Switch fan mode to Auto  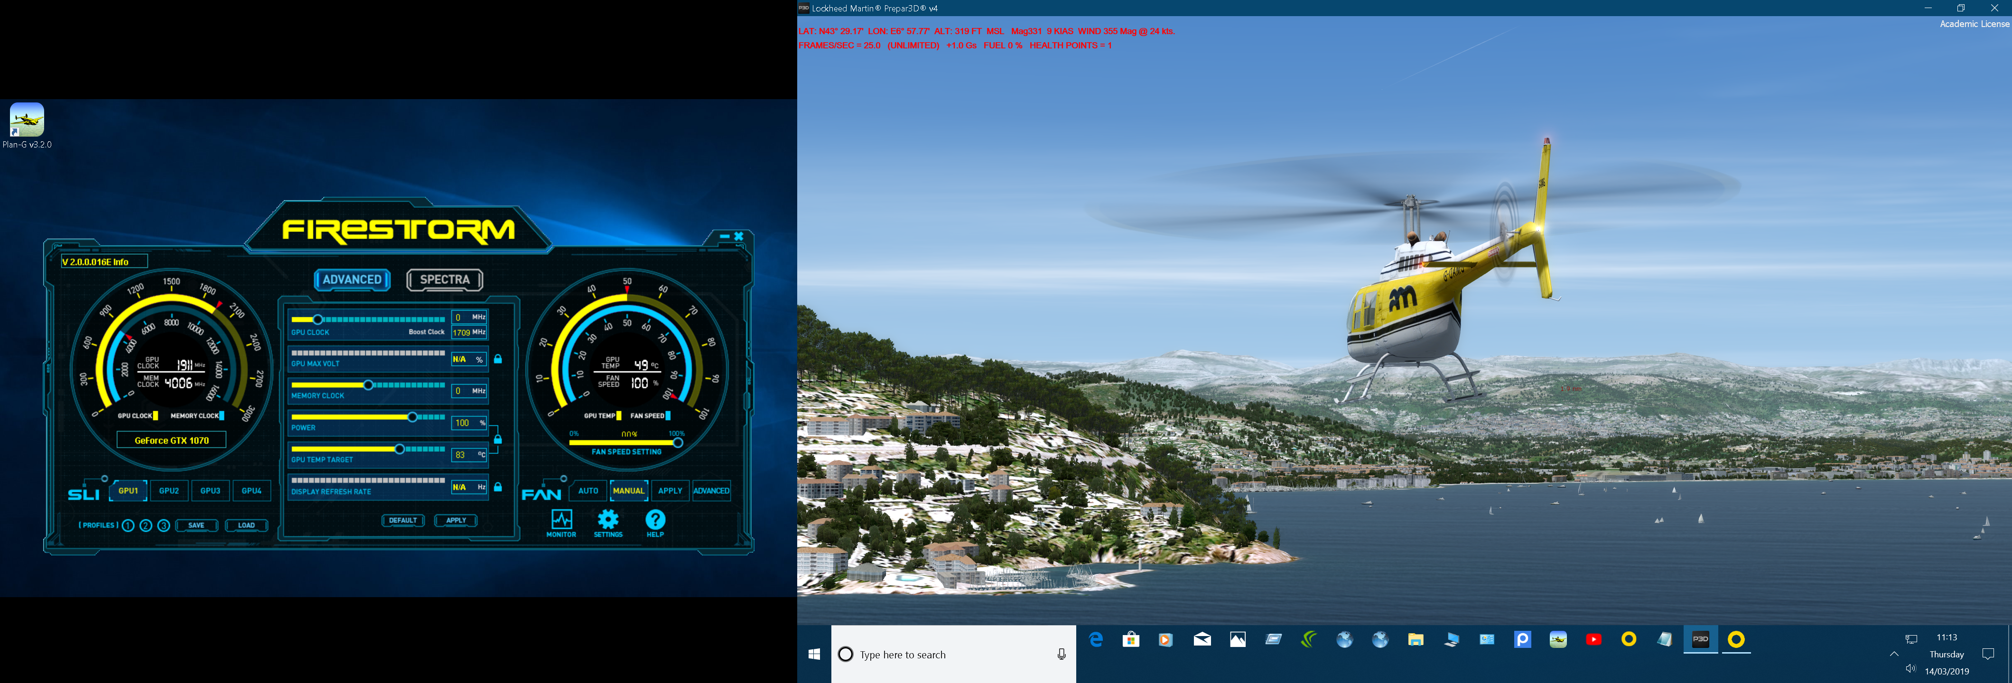point(588,491)
